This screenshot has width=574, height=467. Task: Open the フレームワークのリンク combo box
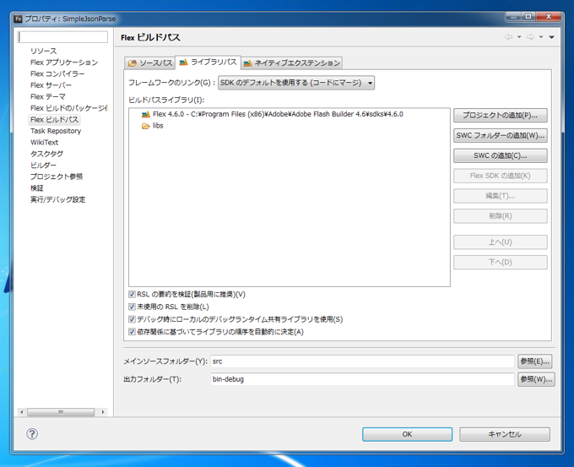[296, 83]
